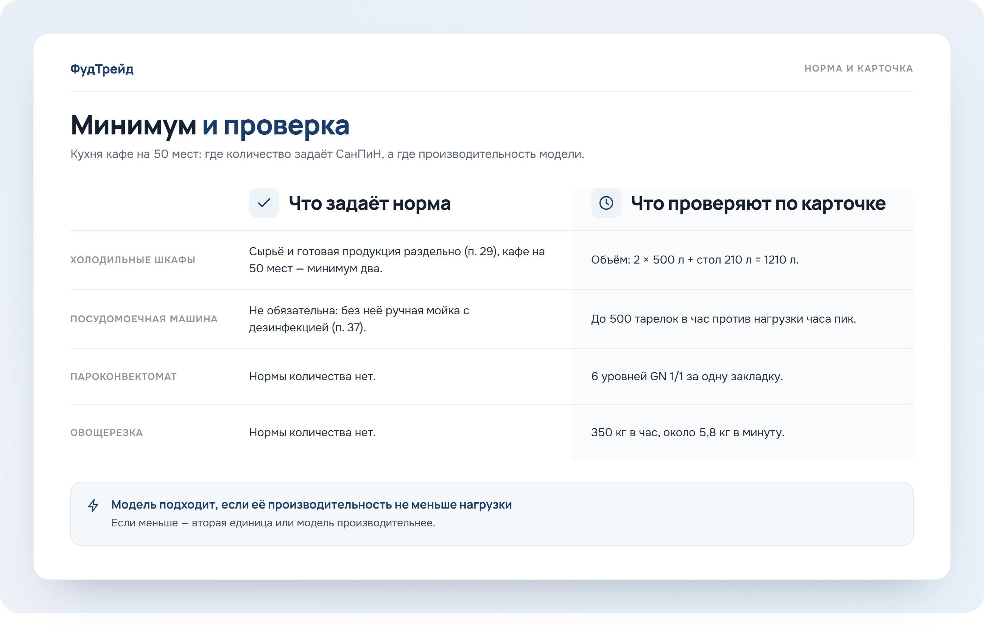The height and width of the screenshot is (632, 984).
Task: Click the cell Не обязательна: без неё ручная мойка
Action: pos(359,319)
